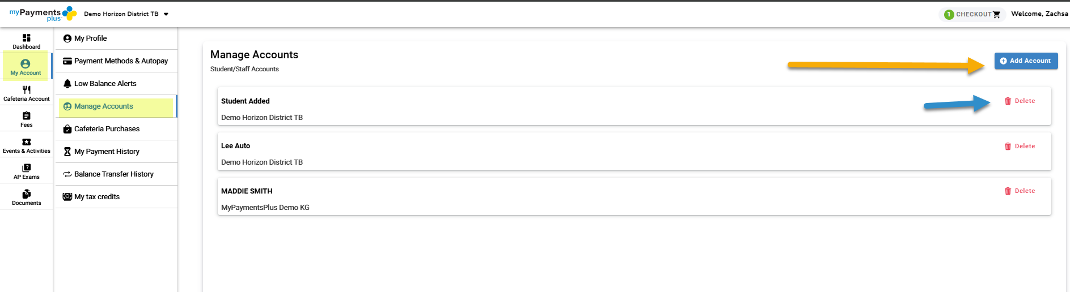Click the checkout shopping cart icon

pos(996,15)
